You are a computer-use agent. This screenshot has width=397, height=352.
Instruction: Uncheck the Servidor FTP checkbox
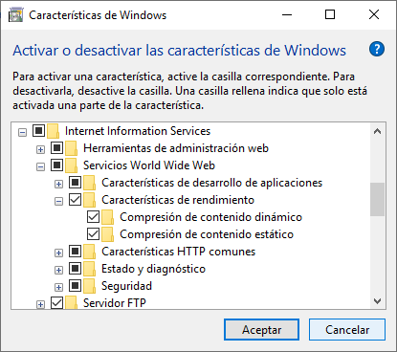click(56, 302)
